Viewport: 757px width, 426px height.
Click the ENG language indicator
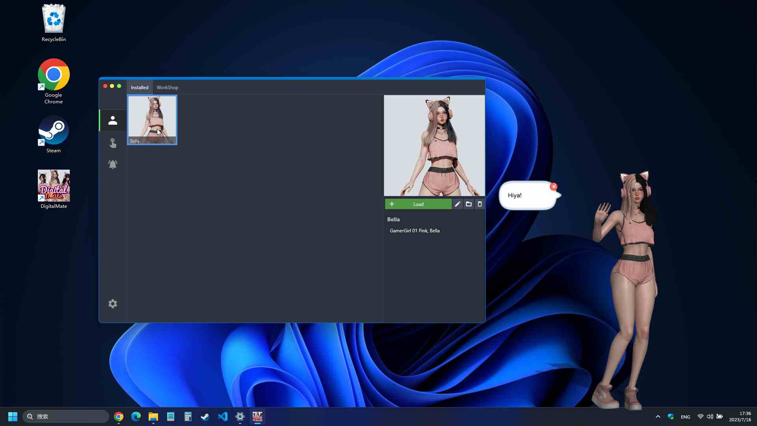[685, 417]
